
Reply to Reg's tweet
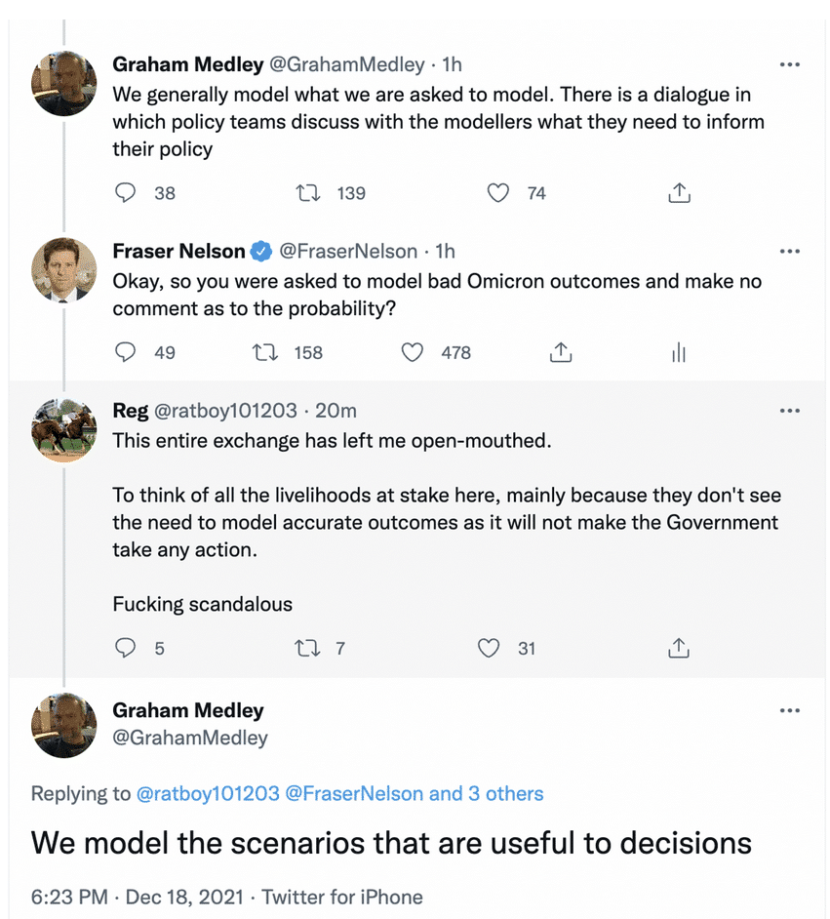[x=126, y=648]
